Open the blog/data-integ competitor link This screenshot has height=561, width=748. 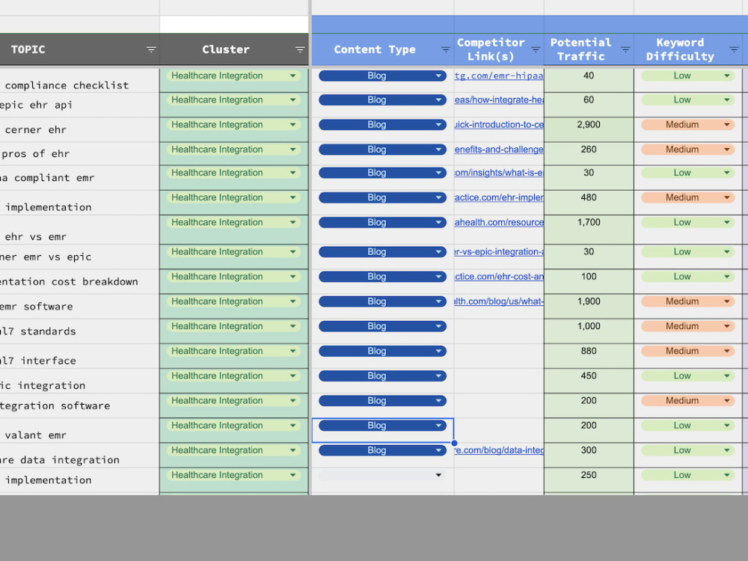coord(499,450)
